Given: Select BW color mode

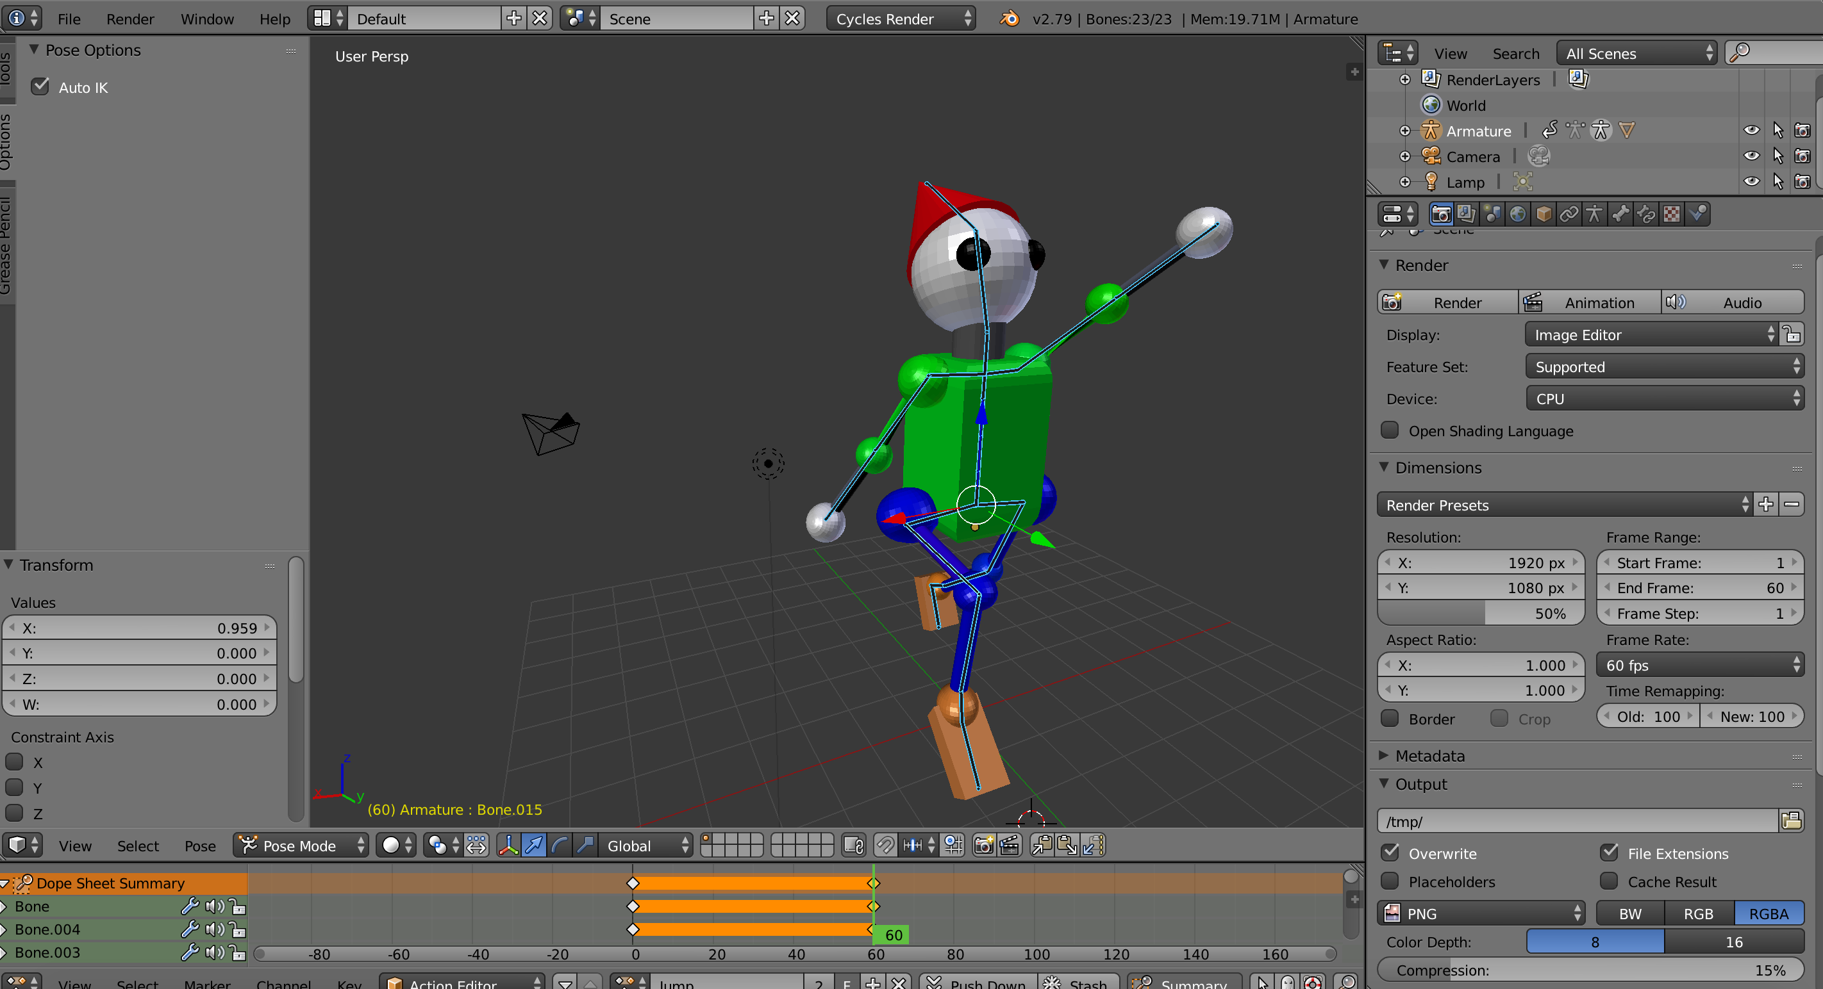Looking at the screenshot, I should tap(1631, 913).
